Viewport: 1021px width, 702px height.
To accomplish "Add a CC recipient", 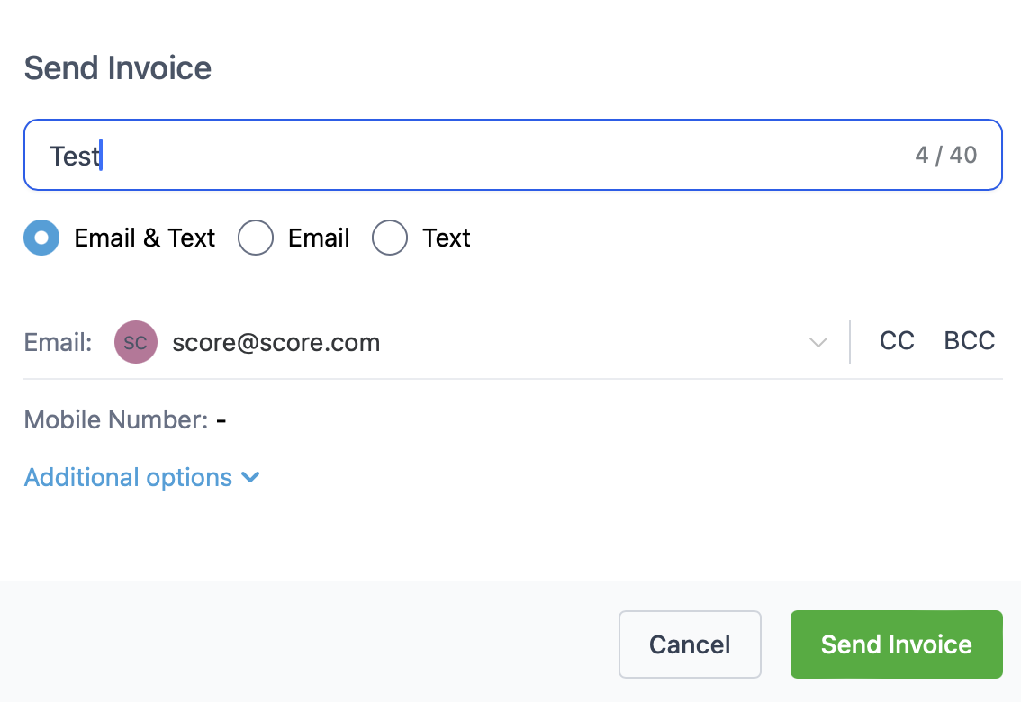I will [x=897, y=341].
